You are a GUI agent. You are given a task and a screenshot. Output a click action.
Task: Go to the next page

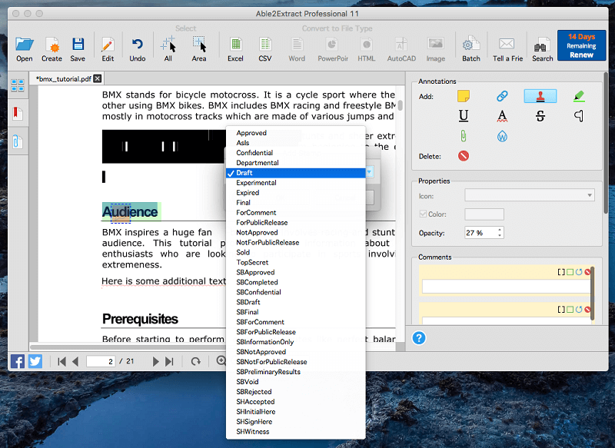[155, 361]
